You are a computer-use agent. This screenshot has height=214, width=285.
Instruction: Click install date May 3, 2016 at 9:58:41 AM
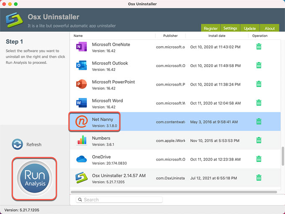(x=214, y=122)
